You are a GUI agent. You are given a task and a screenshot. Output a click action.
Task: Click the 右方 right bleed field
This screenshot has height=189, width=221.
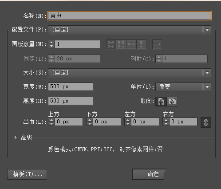(x=183, y=122)
